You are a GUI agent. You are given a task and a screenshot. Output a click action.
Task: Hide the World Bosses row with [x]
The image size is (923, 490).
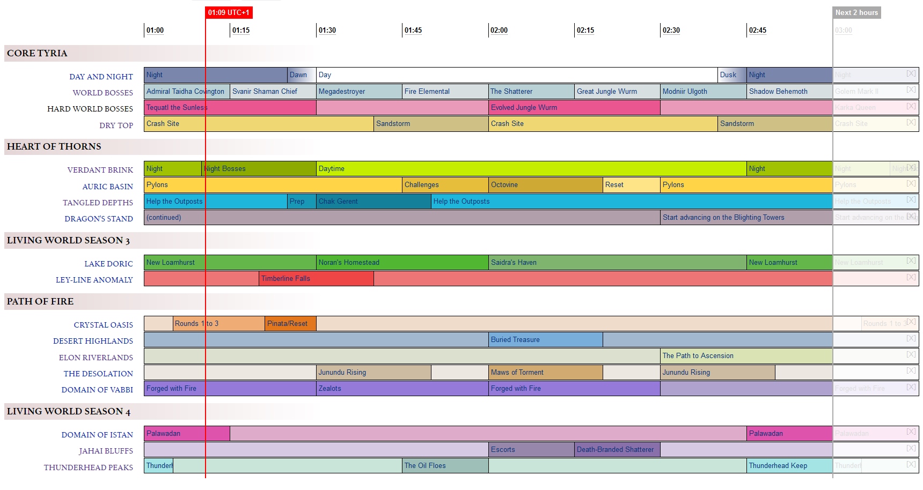pyautogui.click(x=911, y=90)
